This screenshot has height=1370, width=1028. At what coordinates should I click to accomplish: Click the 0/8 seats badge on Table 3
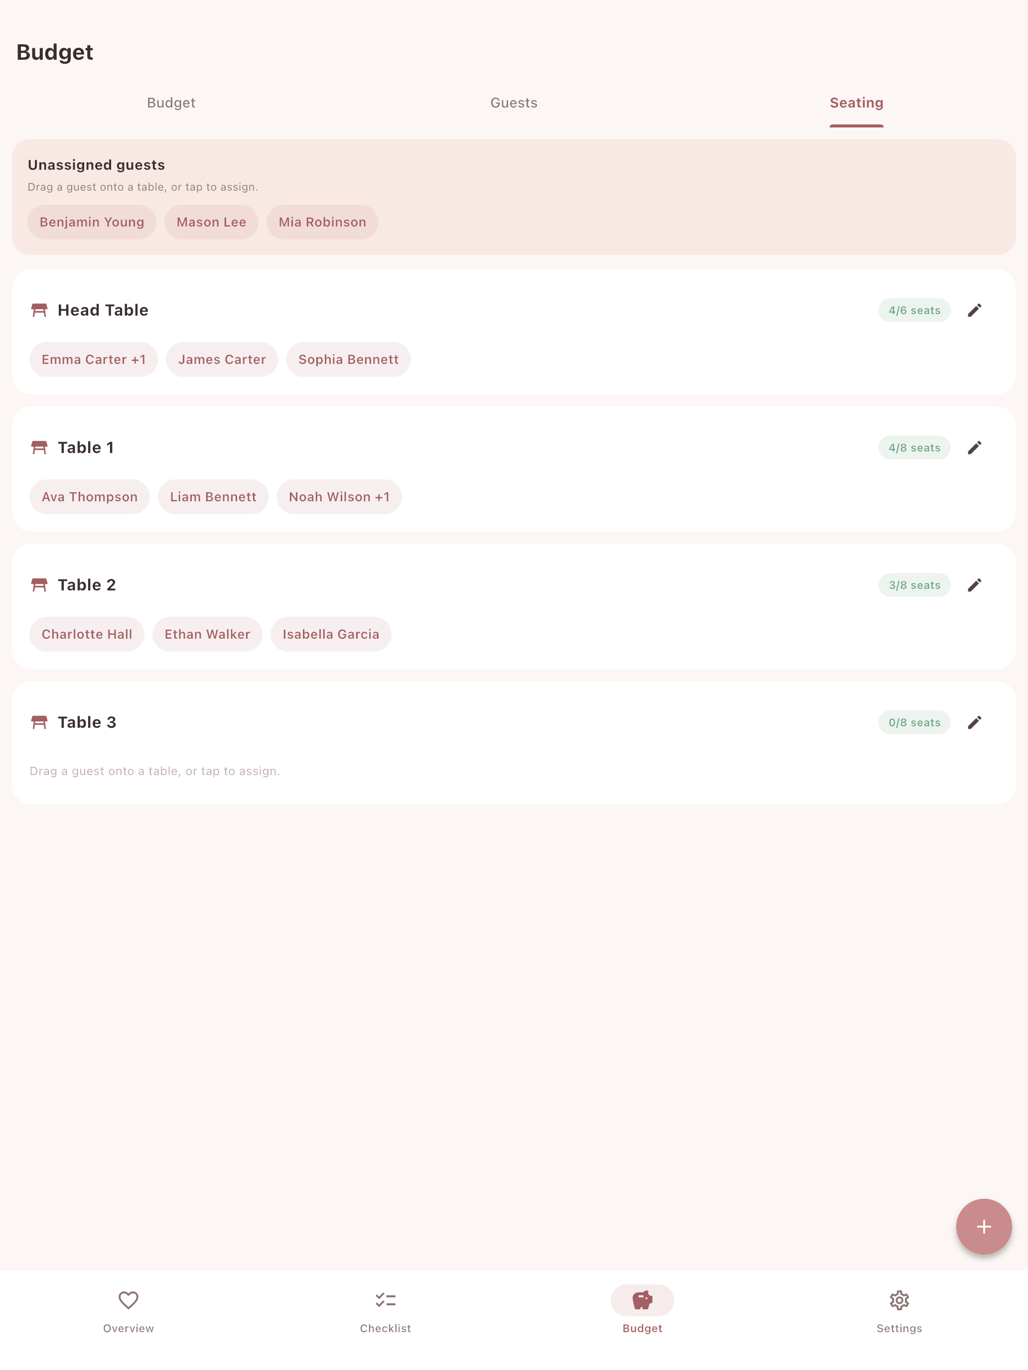(x=914, y=723)
